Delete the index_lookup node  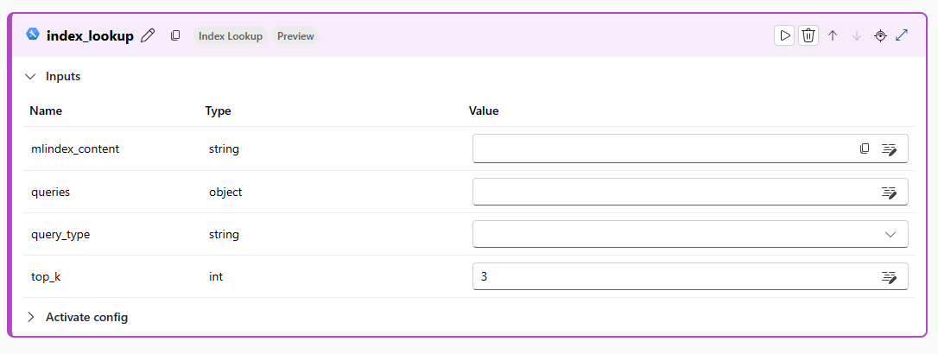[808, 35]
